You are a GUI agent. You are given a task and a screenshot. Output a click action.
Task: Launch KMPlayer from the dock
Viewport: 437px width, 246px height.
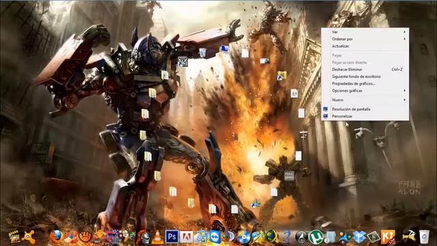click(388, 237)
